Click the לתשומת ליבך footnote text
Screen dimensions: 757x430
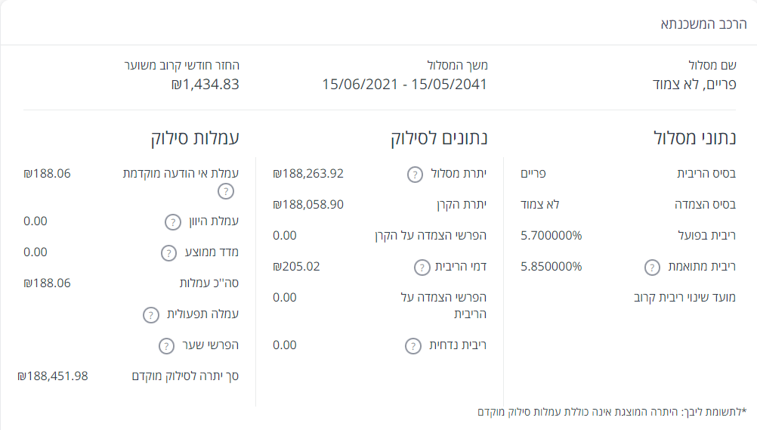pos(611,412)
